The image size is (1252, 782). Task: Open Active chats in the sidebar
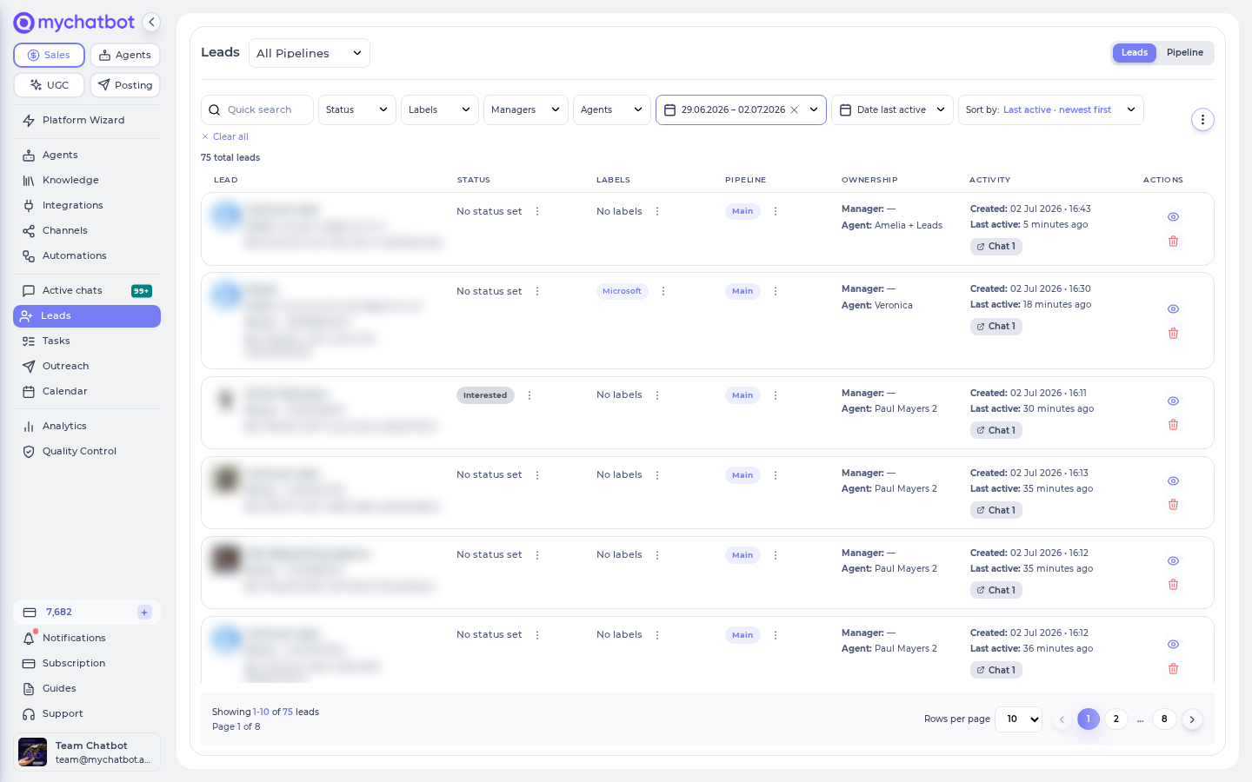pos(87,291)
